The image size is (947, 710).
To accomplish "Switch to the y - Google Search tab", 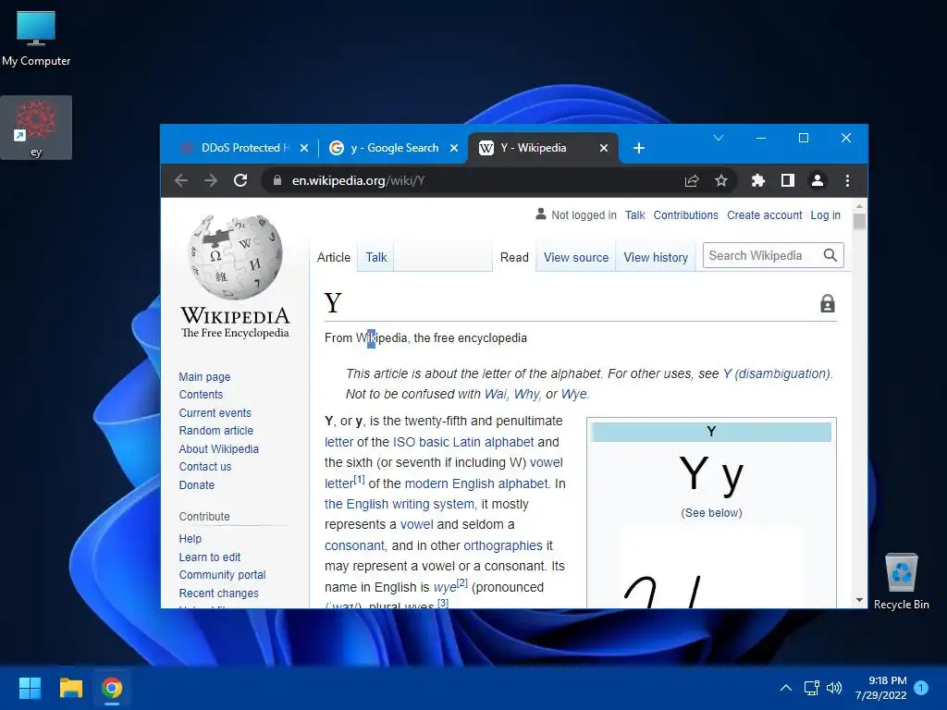I will tap(392, 148).
